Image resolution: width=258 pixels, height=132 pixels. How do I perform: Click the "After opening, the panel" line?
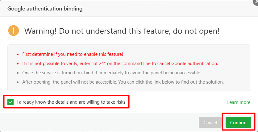point(123,82)
